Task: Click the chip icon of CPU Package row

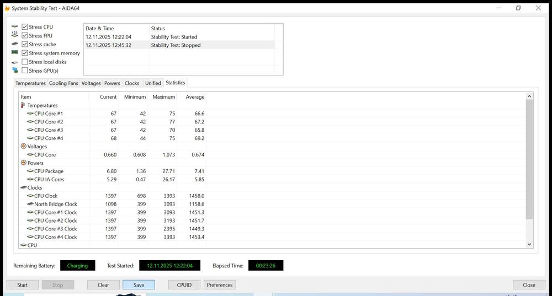Action: (30, 171)
